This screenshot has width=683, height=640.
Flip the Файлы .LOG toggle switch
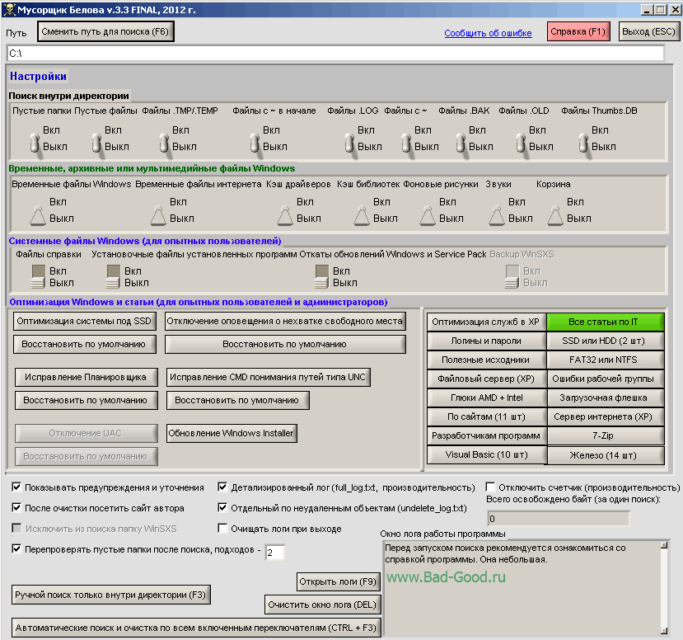click(349, 143)
